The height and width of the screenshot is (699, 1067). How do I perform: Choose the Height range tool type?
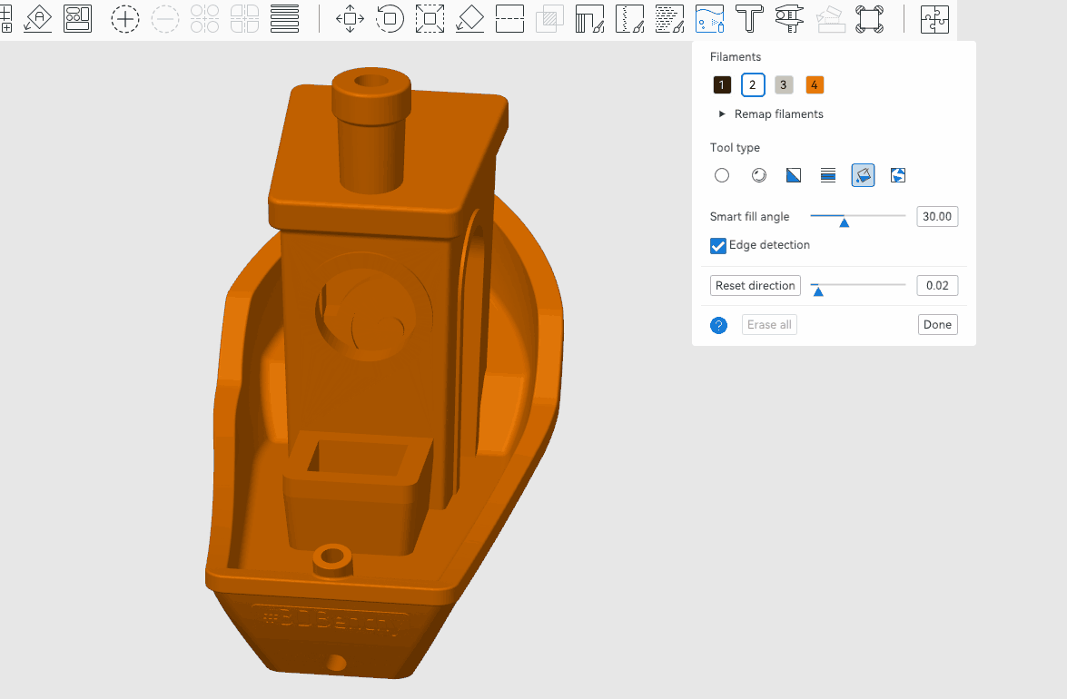point(828,175)
